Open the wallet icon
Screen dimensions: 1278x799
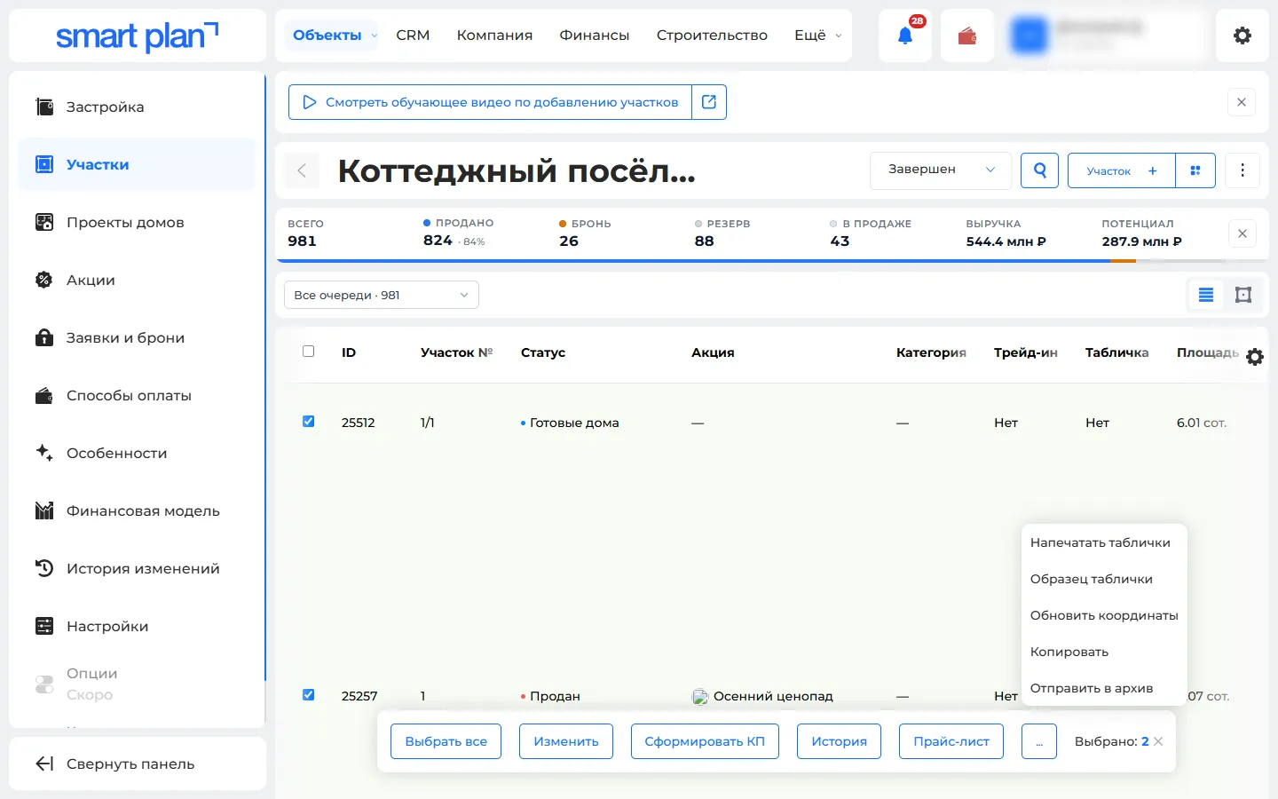pyautogui.click(x=967, y=36)
